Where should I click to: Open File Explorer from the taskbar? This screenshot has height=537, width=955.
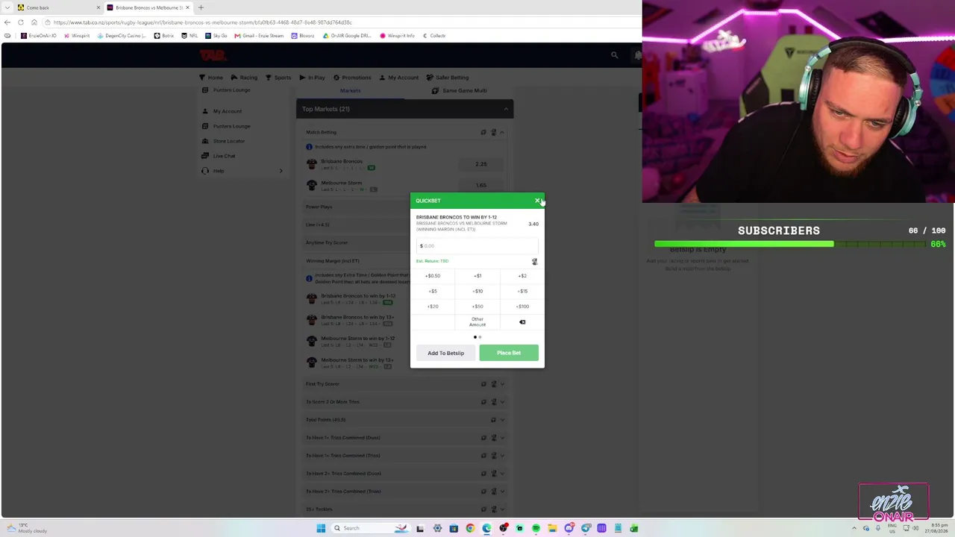point(552,528)
